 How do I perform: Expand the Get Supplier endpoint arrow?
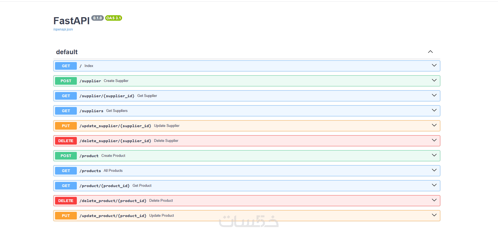tap(434, 95)
